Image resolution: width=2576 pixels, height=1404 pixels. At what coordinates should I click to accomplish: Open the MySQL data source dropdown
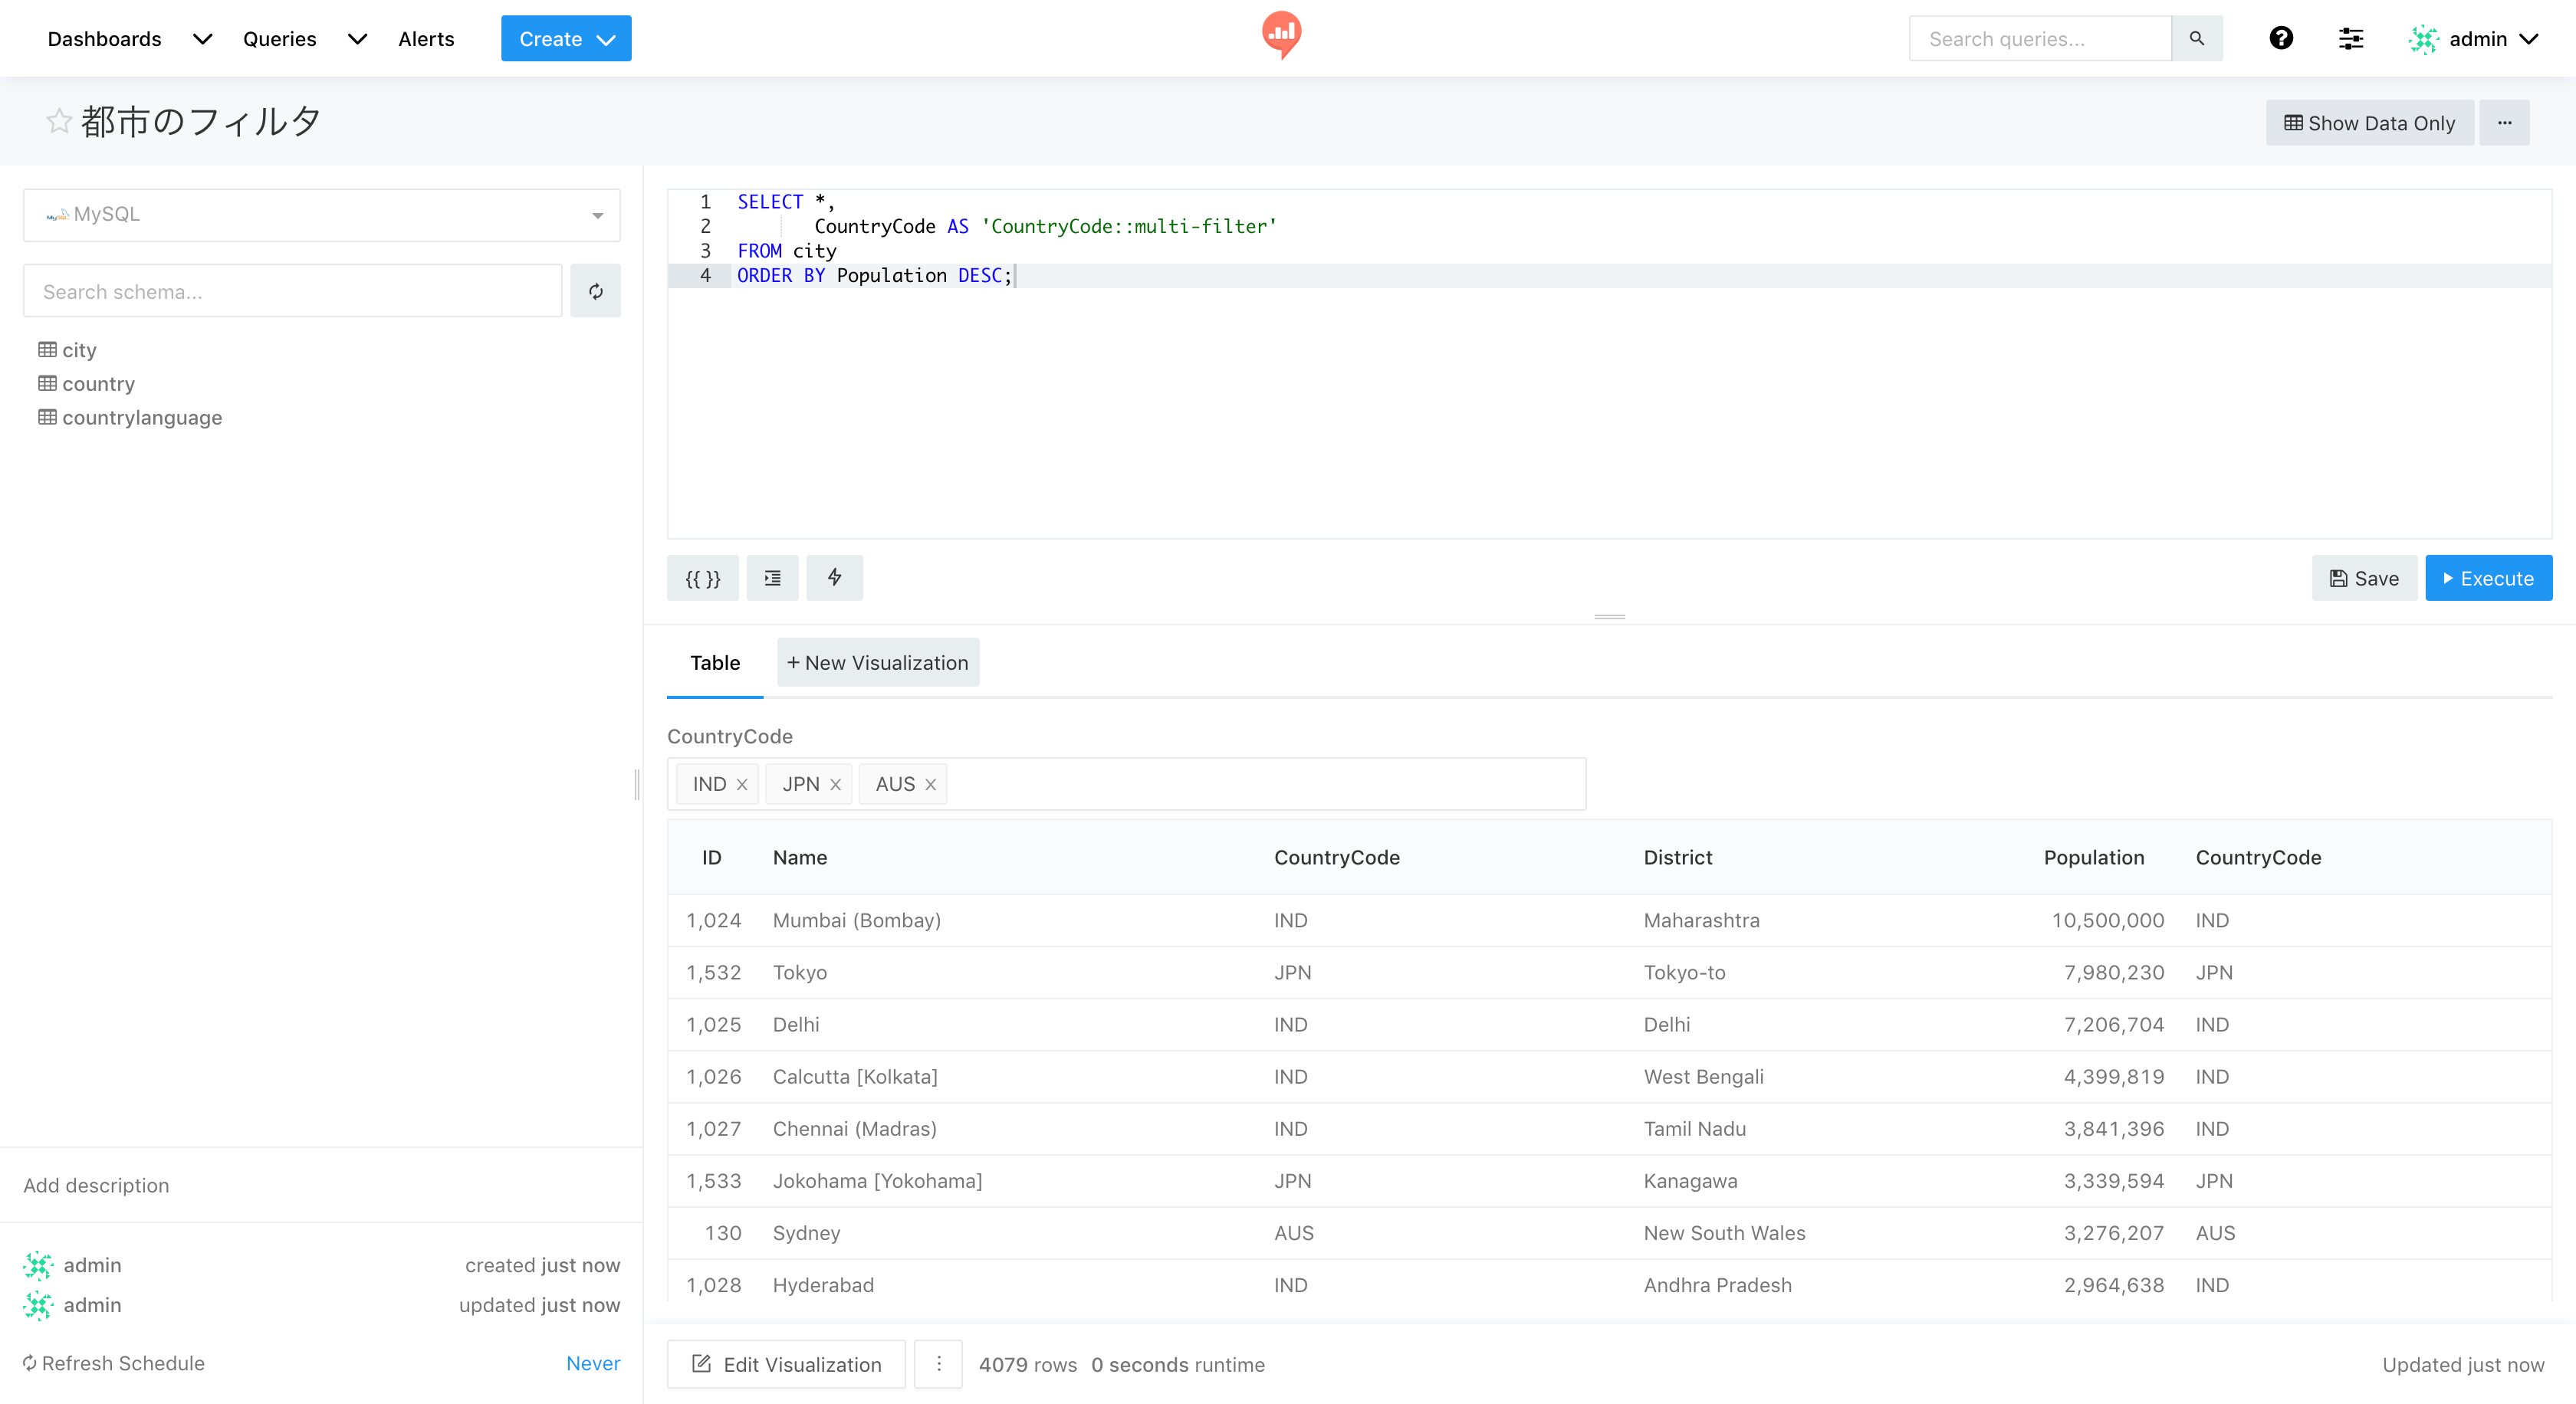321,215
